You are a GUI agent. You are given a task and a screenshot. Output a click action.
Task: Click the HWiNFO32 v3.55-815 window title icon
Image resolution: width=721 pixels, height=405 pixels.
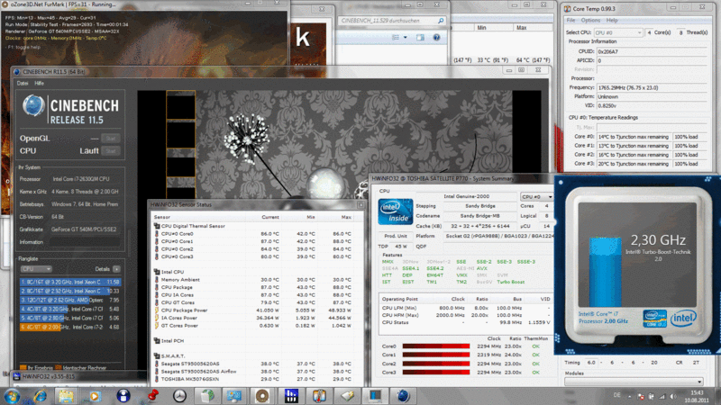(x=16, y=376)
